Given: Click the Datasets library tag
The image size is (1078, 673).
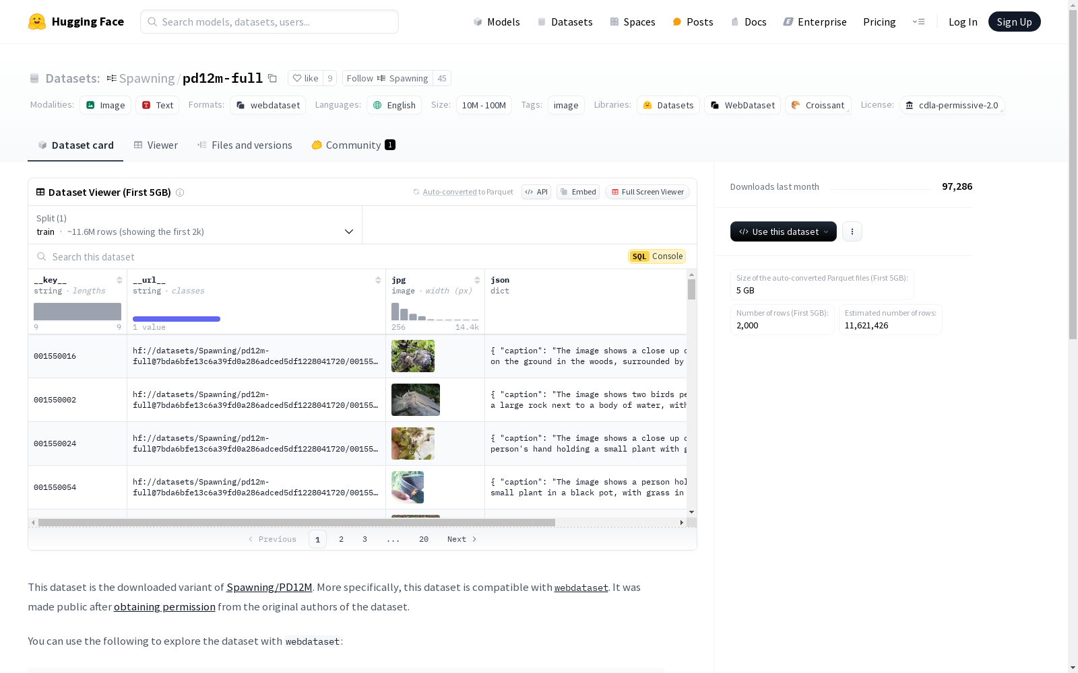Looking at the screenshot, I should 668,105.
